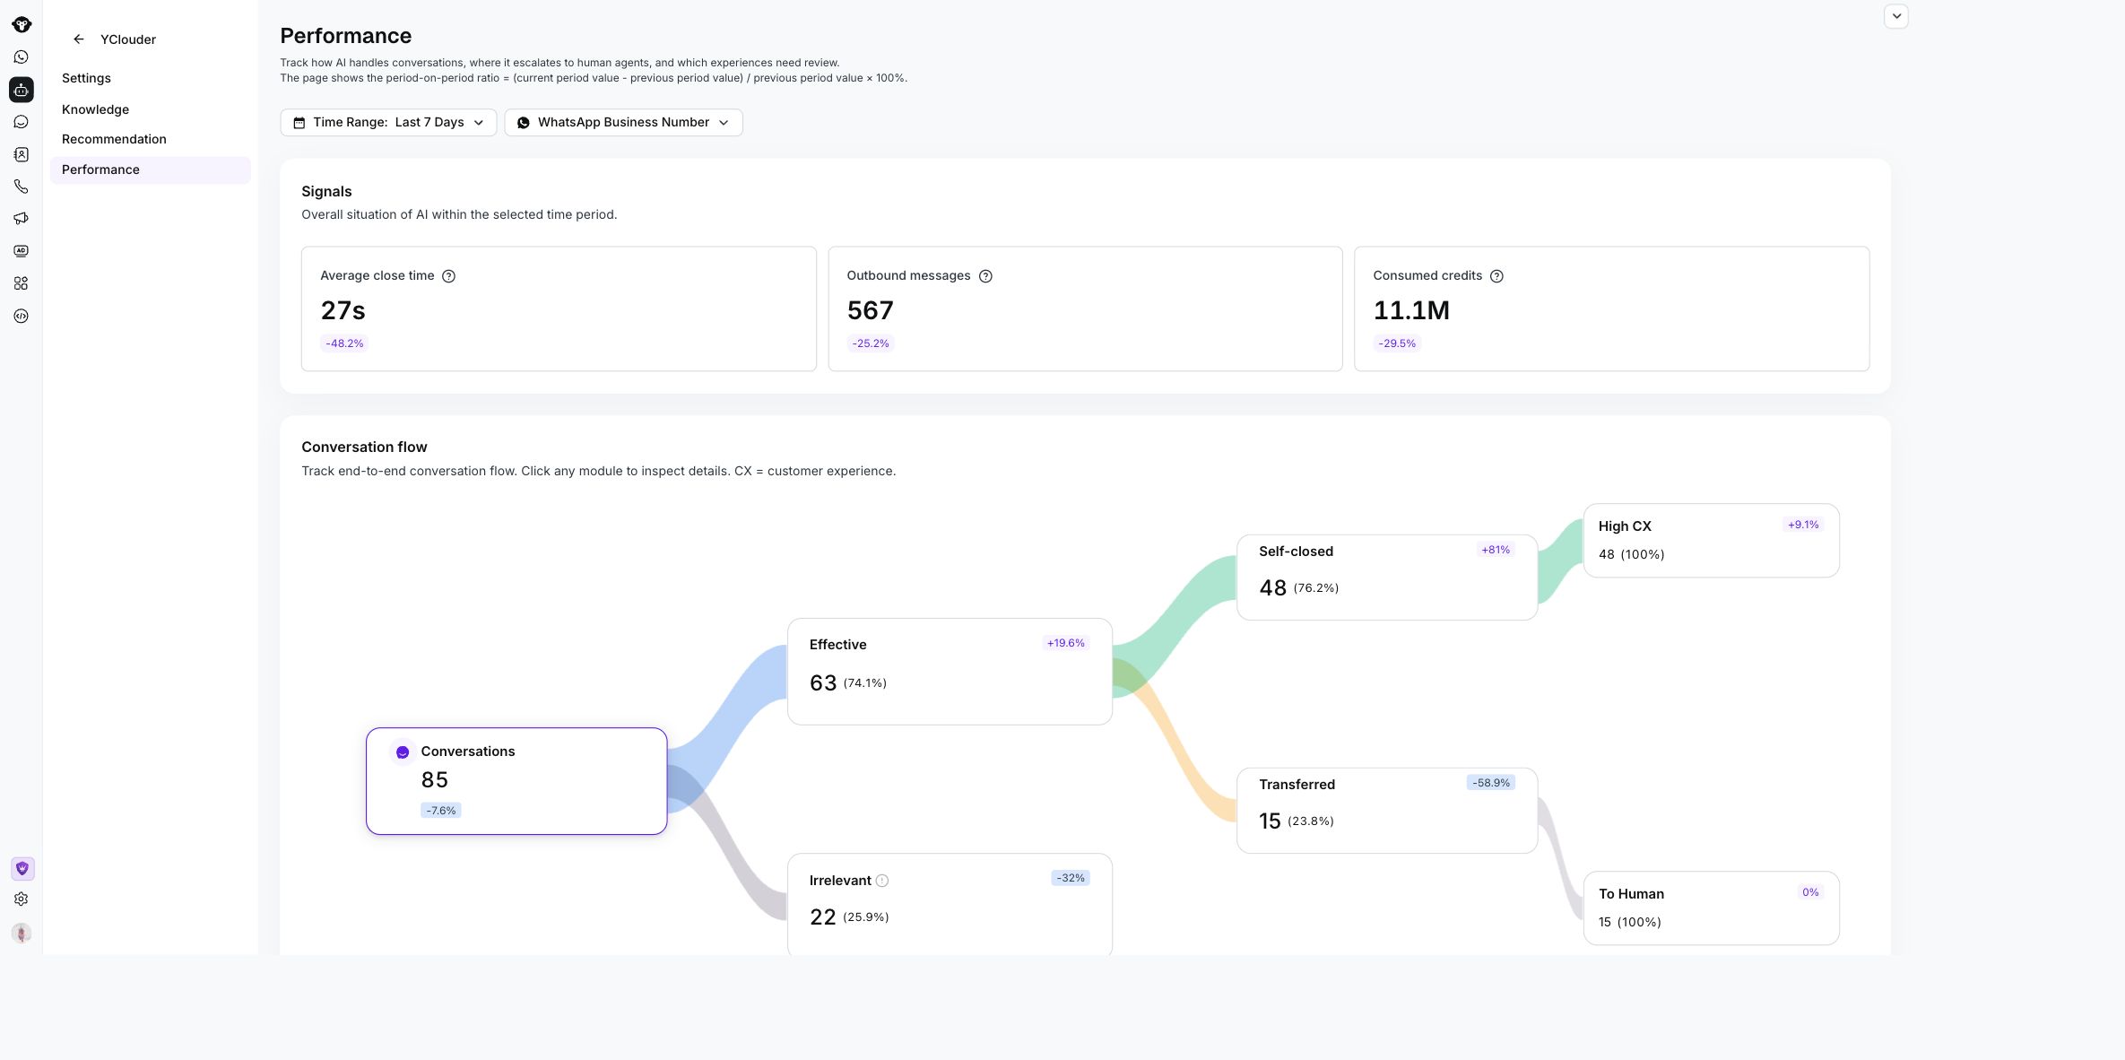Click the -58.9% badge on Transferred

coord(1491,783)
